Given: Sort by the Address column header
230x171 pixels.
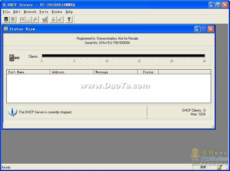Looking at the screenshot, I should click(72, 72).
